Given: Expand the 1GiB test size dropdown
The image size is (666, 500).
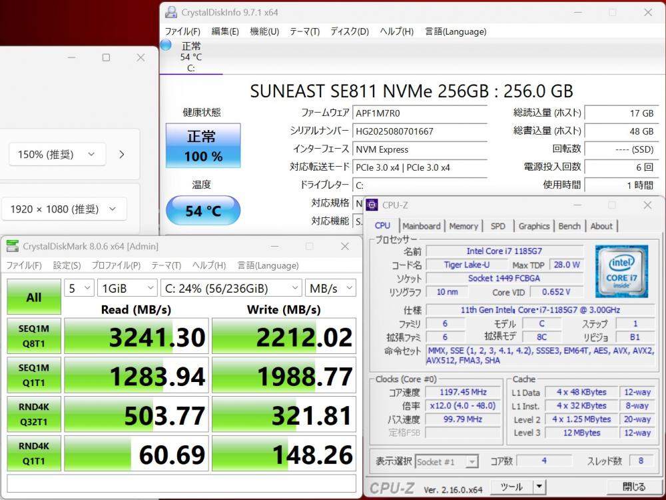Looking at the screenshot, I should [126, 288].
